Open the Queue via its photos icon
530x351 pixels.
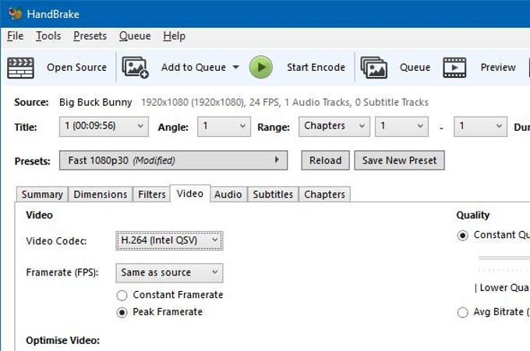point(374,68)
